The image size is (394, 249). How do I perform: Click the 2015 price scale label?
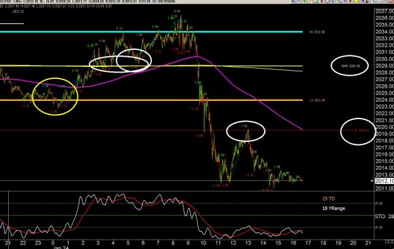point(384,161)
